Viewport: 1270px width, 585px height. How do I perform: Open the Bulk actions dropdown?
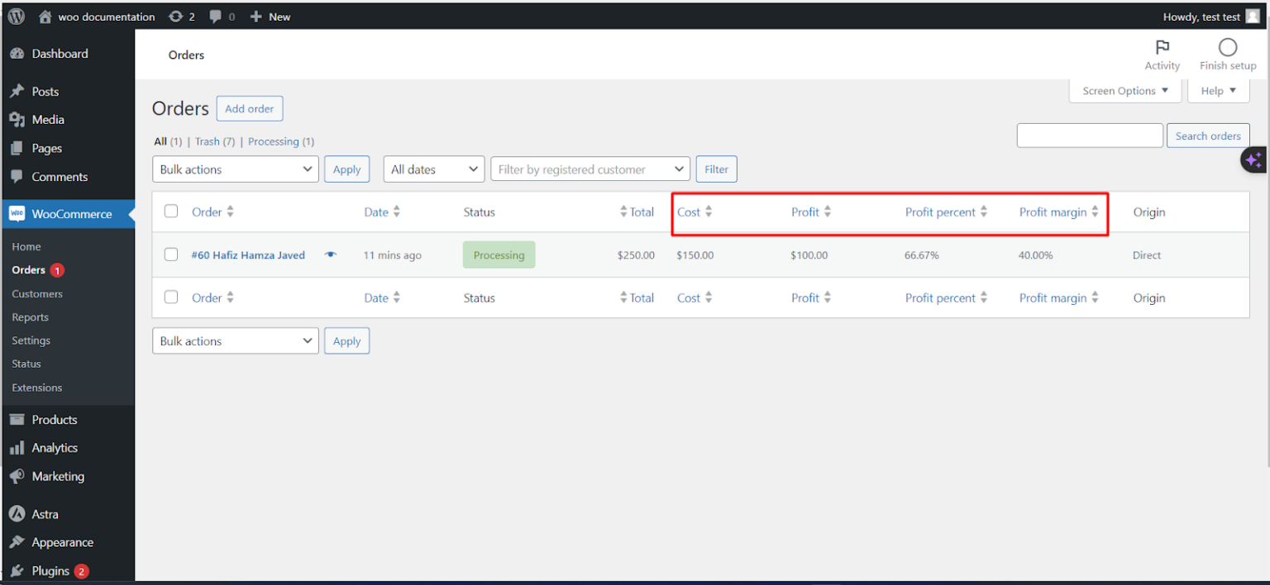point(235,169)
